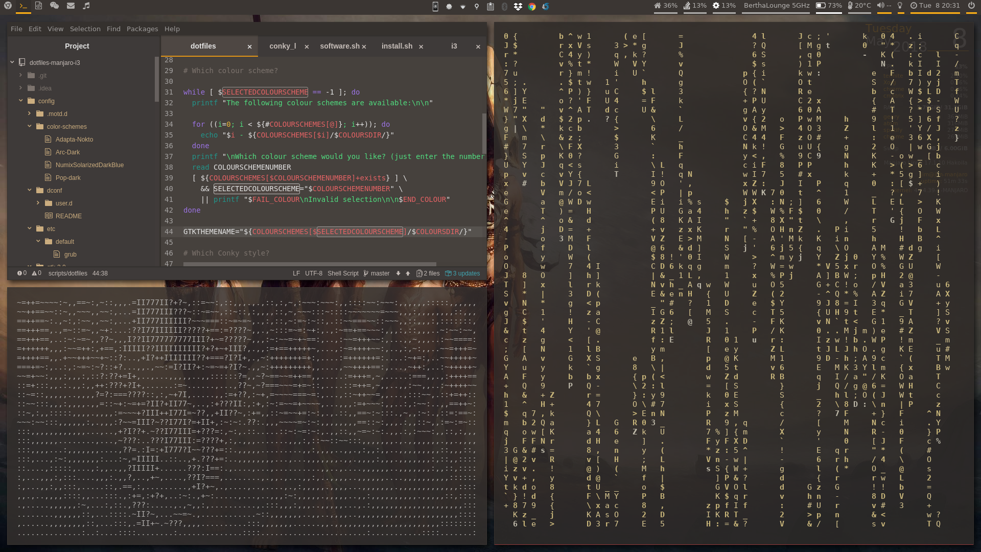
Task: Click the Dropbox tray icon
Action: tap(518, 6)
